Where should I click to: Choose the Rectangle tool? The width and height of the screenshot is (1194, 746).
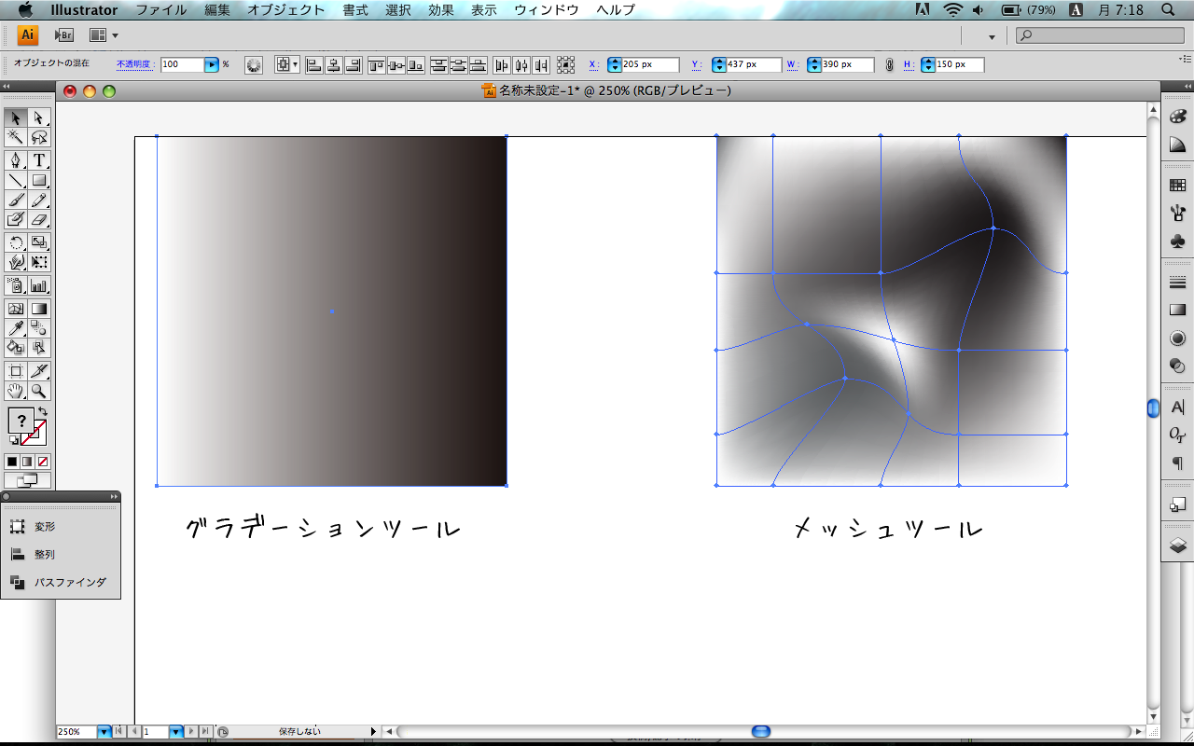click(x=39, y=180)
